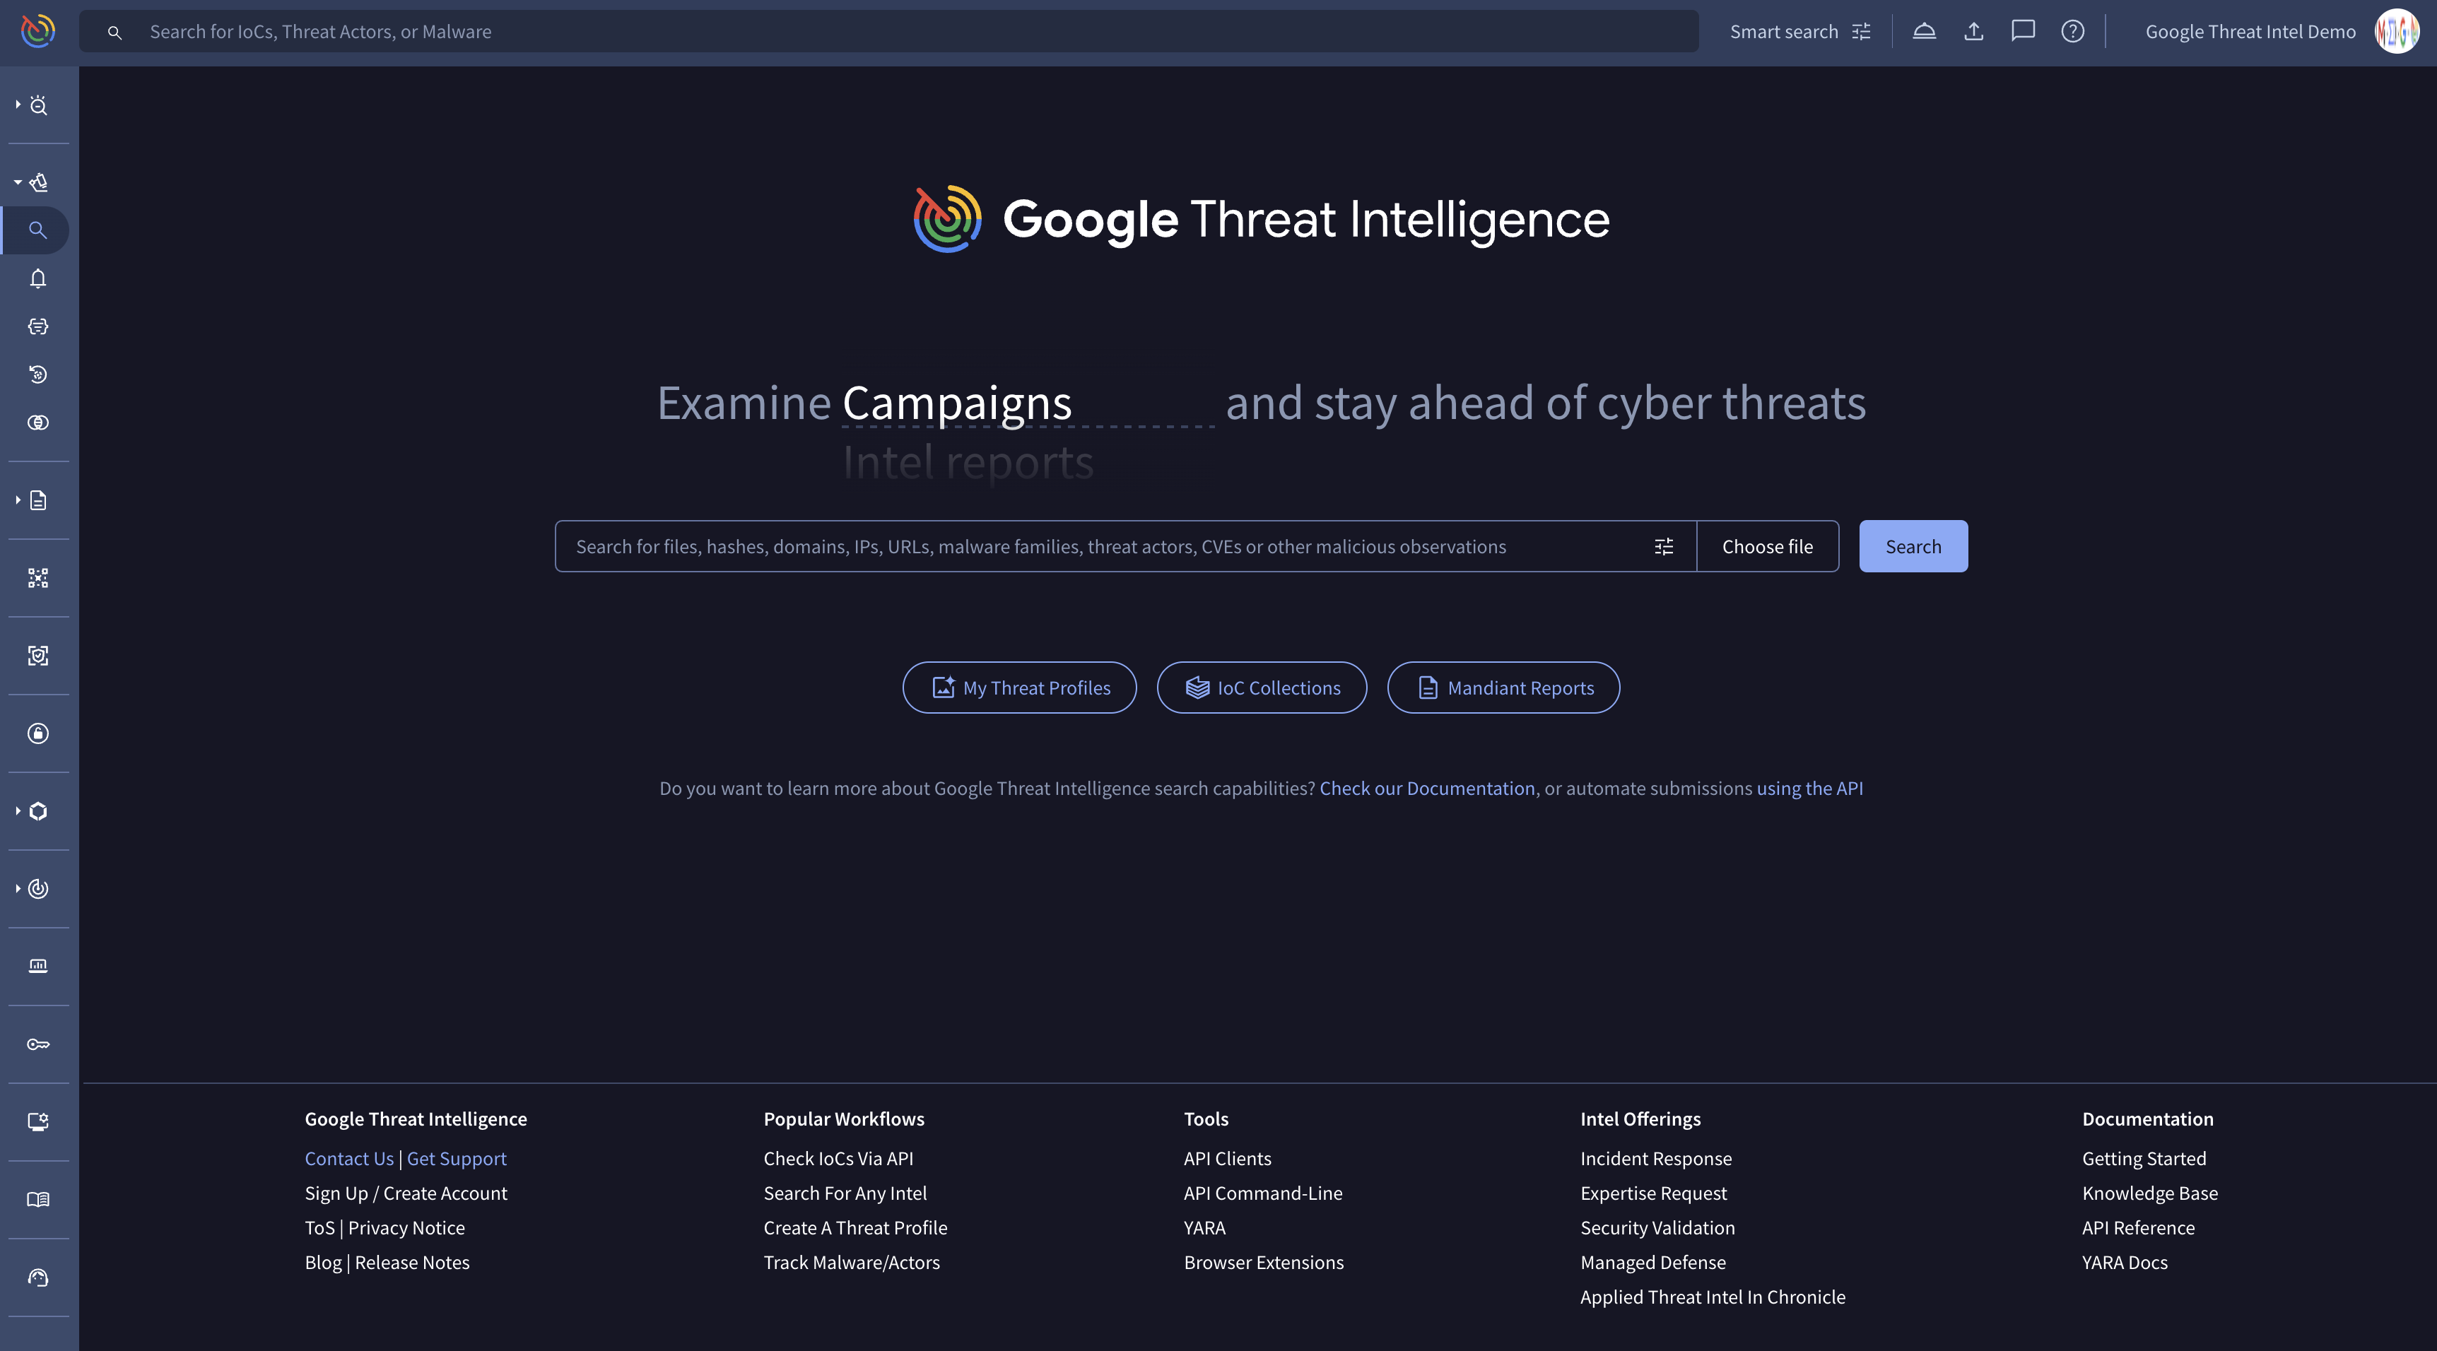Screen dimensions: 2437x1351
Task: Expand the hexagon cube group arrow in sidebar
Action: click(x=17, y=810)
